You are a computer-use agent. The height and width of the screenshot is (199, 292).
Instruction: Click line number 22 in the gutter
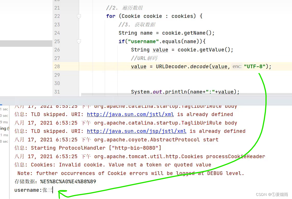pos(57,16)
